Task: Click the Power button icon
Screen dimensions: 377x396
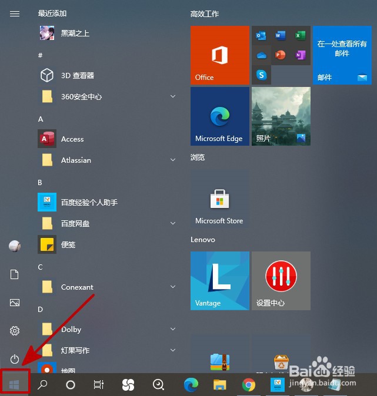Action: (x=15, y=359)
